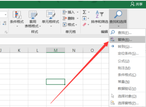Select 批注(M) in the menu
146x107 pixels.
click(x=127, y=68)
